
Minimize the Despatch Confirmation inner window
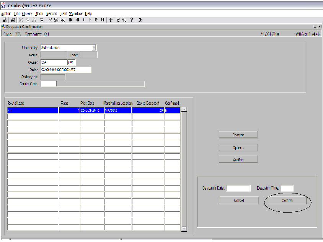(x=315, y=26)
